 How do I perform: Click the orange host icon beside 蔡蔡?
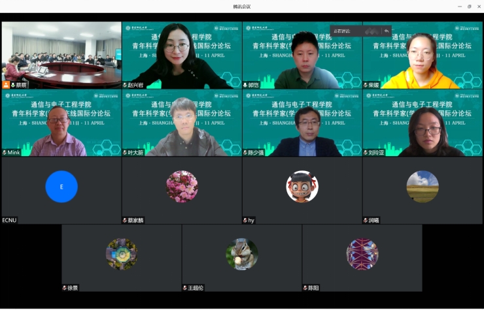[6, 85]
